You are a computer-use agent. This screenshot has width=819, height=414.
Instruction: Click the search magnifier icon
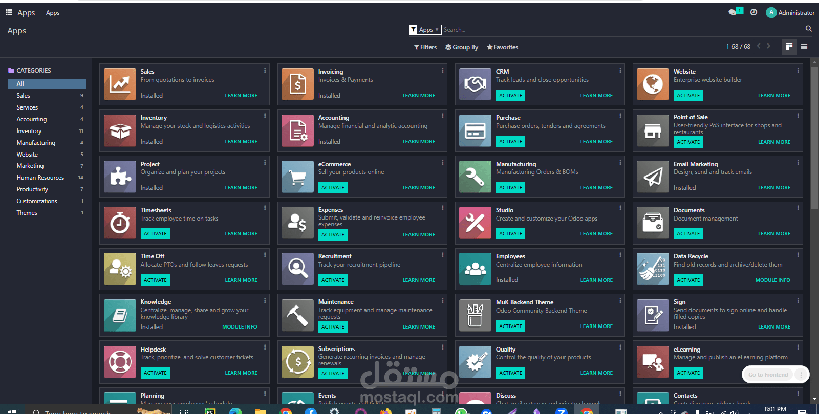point(809,29)
